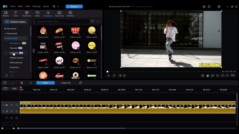Open the Médias room
239x134 pixels.
(x=6, y=14)
